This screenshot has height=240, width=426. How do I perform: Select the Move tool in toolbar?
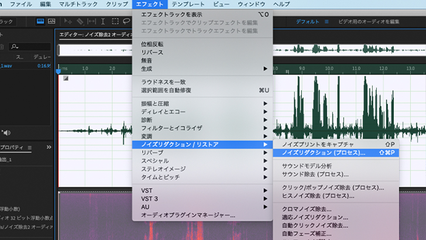68,22
